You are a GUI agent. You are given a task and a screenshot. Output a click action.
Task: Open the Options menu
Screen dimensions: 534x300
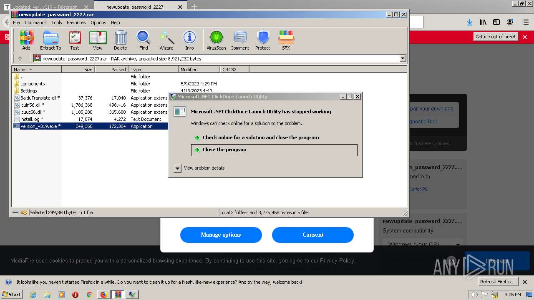point(98,22)
